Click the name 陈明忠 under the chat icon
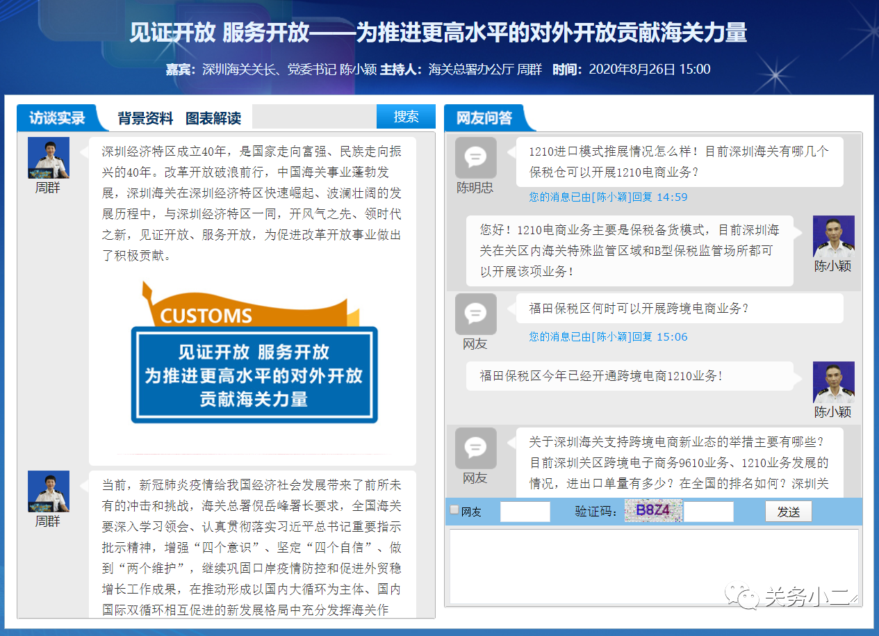This screenshot has height=636, width=879. tap(475, 188)
